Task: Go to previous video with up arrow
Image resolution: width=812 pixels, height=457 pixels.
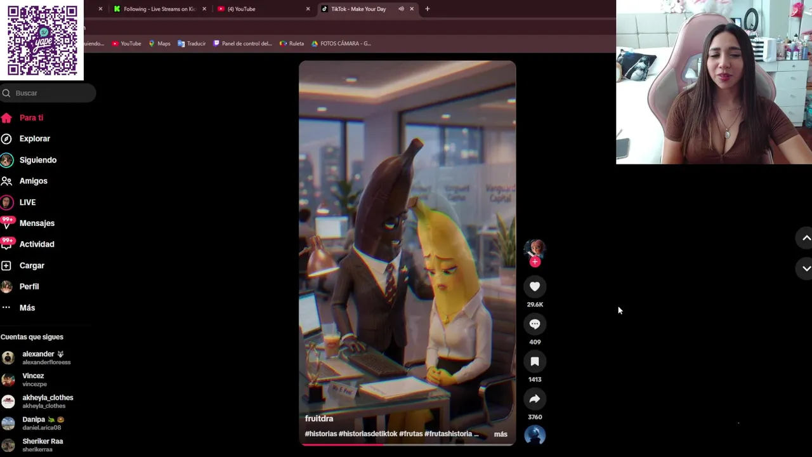Action: coord(806,238)
